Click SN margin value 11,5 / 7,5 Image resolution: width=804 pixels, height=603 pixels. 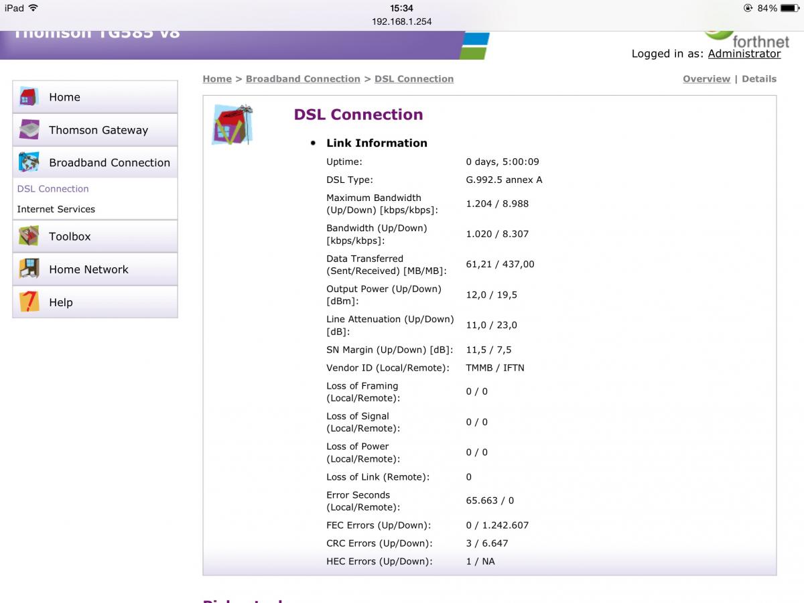pos(488,350)
